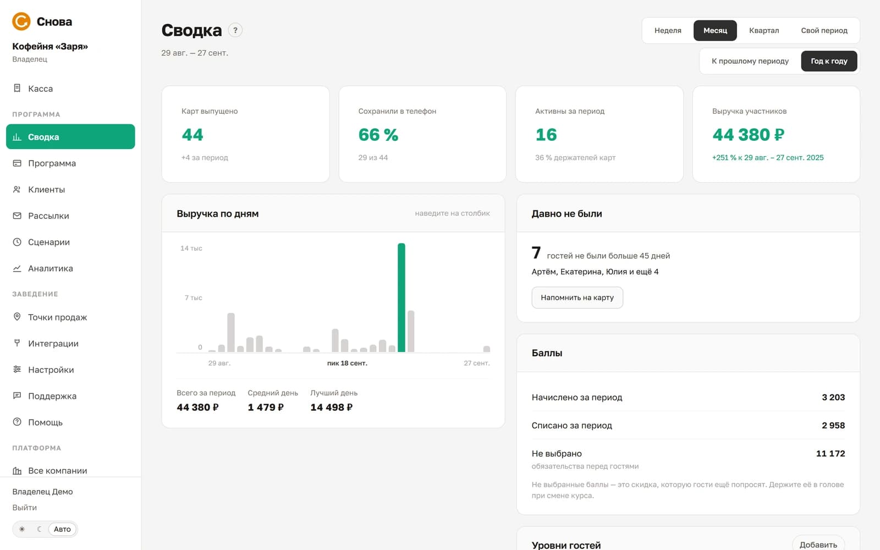Click the Кофейня «Заря» company name
Screen dimensions: 880x550
tap(50, 46)
